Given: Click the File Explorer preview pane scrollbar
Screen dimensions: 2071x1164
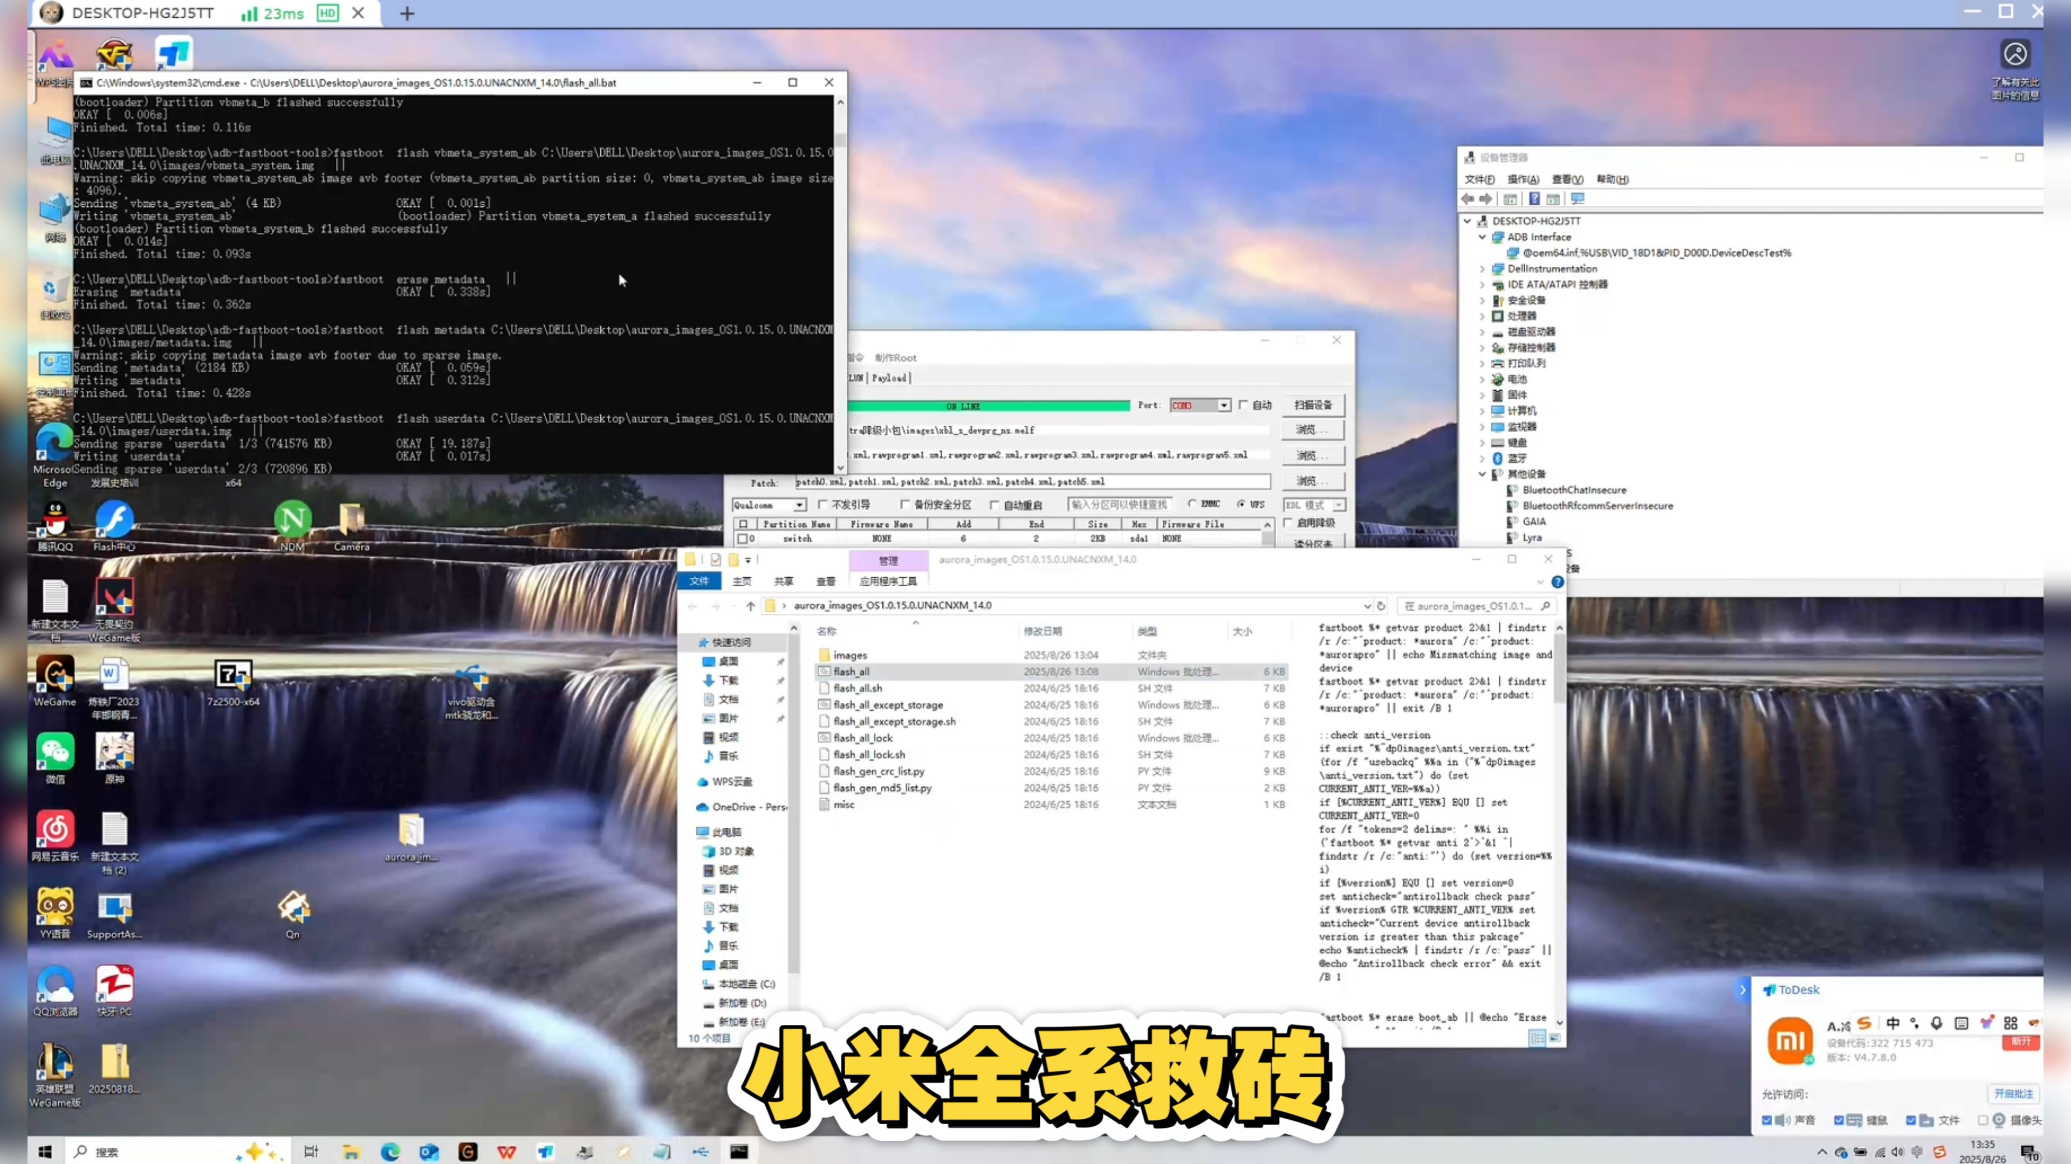Looking at the screenshot, I should point(1560,824).
